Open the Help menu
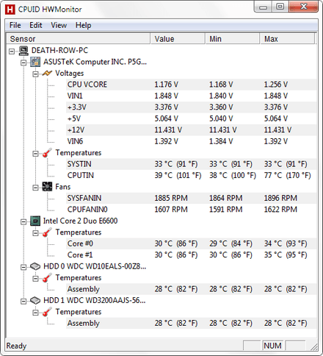 pyautogui.click(x=83, y=25)
